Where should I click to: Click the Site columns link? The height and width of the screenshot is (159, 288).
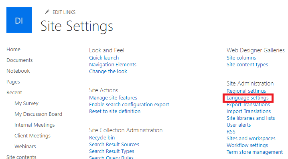(241, 58)
